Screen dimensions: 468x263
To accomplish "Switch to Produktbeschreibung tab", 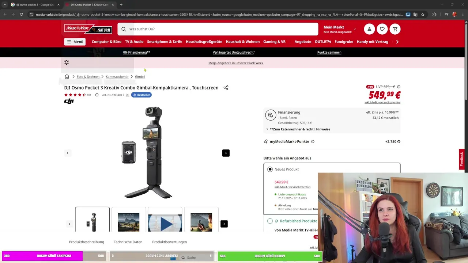I will [x=87, y=242].
